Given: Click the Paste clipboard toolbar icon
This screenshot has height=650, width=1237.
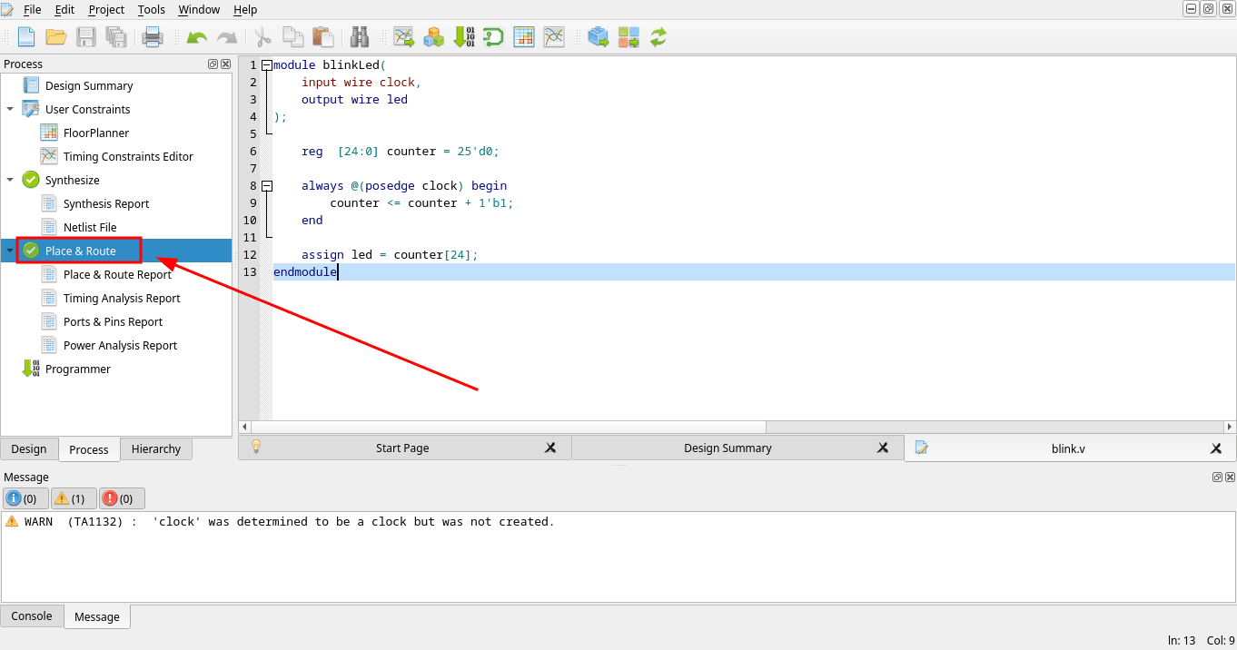Looking at the screenshot, I should (322, 37).
